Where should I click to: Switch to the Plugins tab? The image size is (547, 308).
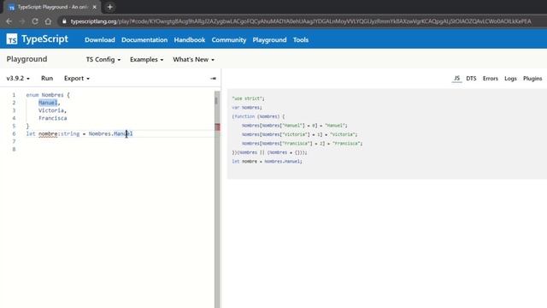click(x=532, y=78)
